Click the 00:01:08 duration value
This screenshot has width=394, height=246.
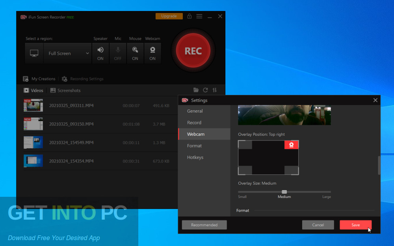[x=131, y=124]
